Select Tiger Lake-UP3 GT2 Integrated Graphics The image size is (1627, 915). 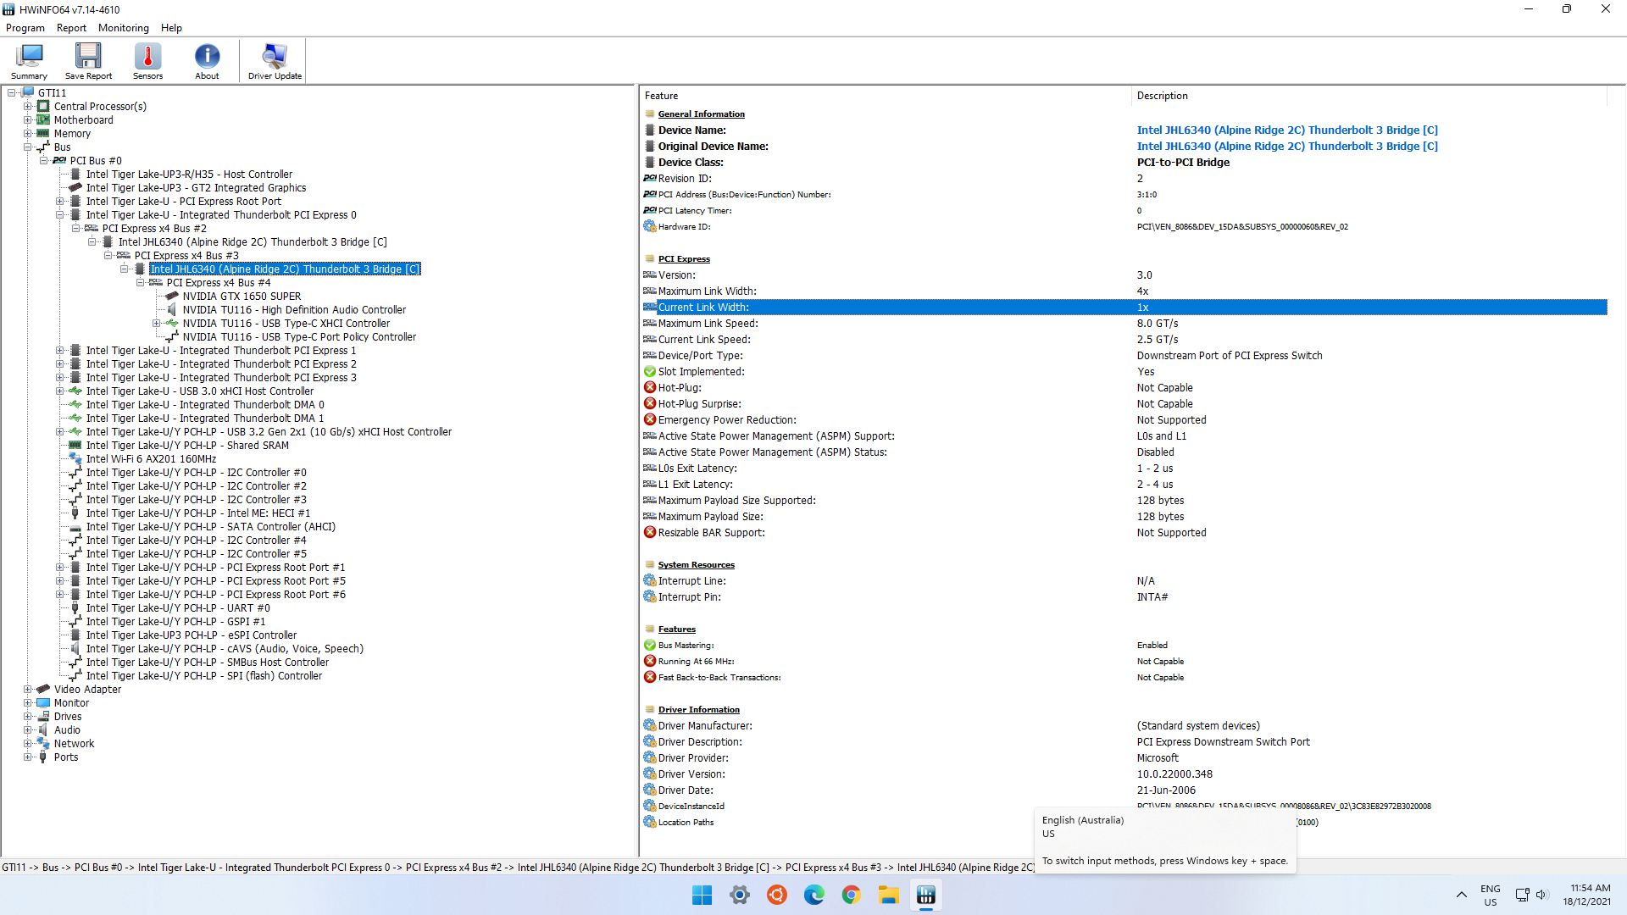[196, 188]
